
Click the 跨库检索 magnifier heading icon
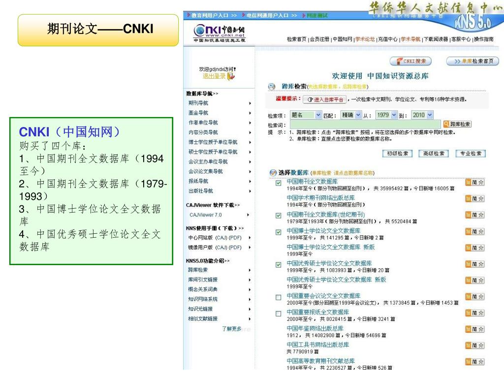(272, 87)
